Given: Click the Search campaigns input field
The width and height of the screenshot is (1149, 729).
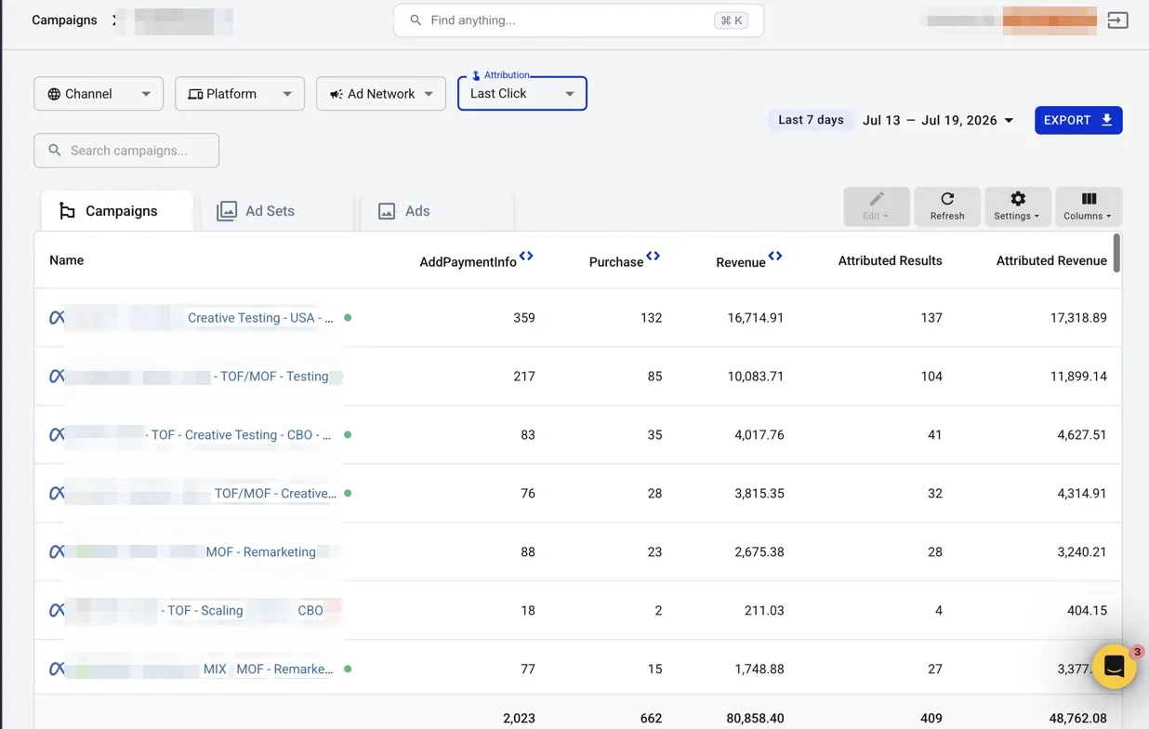Looking at the screenshot, I should pyautogui.click(x=126, y=151).
